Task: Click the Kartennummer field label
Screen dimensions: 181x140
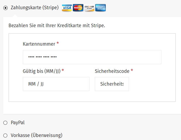Action: click(x=39, y=44)
